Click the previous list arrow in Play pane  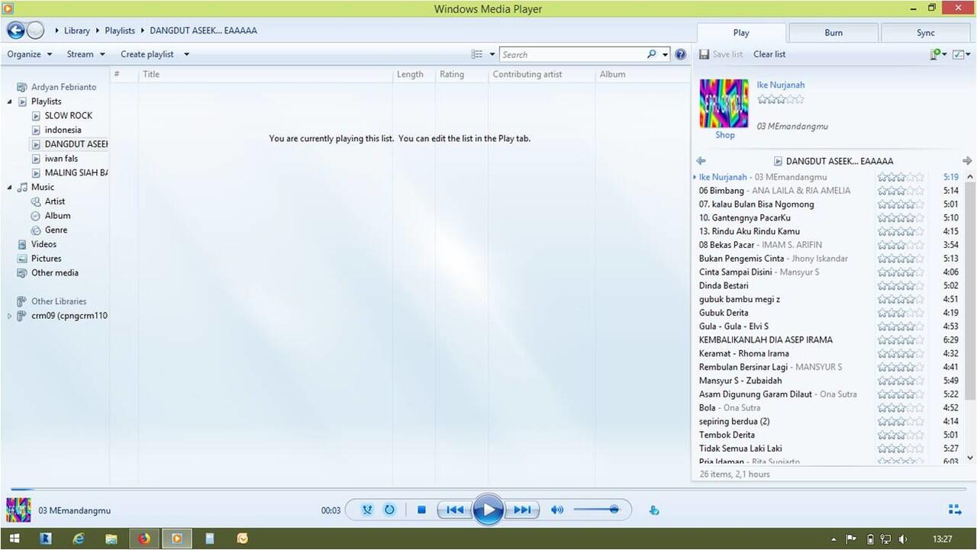pyautogui.click(x=701, y=161)
